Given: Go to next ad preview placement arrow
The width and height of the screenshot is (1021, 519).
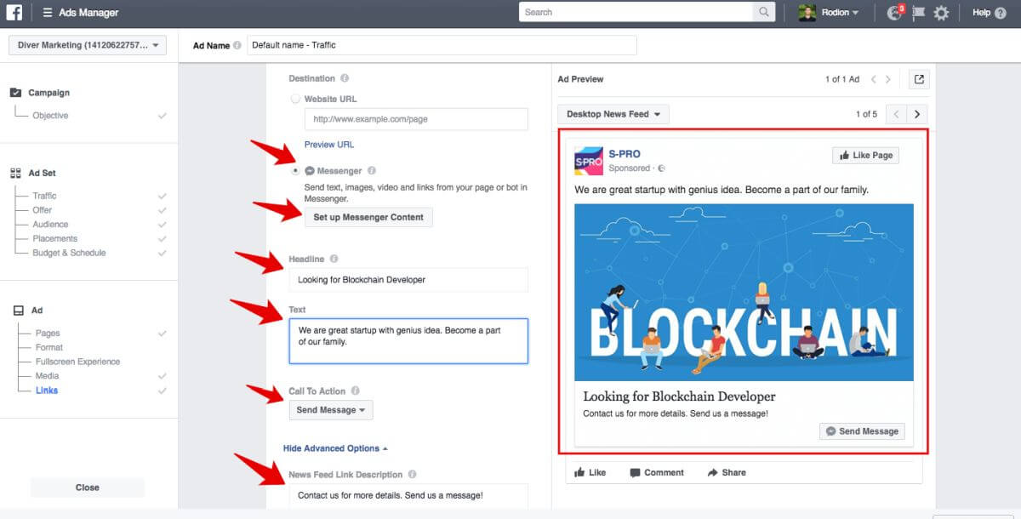Looking at the screenshot, I should point(917,114).
